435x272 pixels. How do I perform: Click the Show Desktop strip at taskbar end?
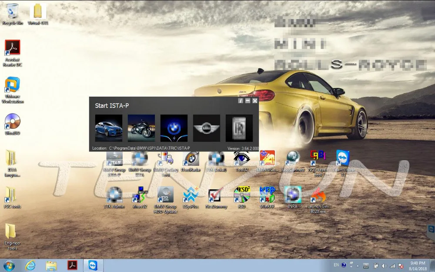(x=432, y=265)
